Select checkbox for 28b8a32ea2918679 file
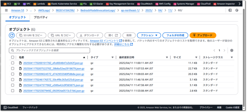 [x=13, y=68]
